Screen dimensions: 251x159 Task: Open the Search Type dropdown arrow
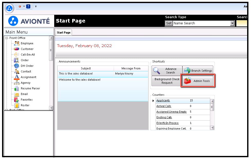pyautogui.click(x=232, y=23)
